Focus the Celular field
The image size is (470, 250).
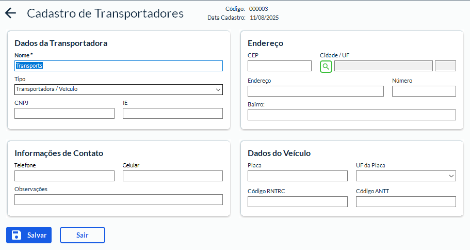(173, 176)
